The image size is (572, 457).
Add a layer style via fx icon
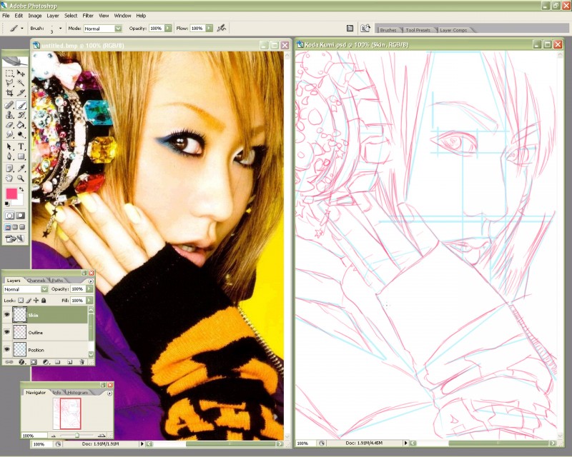pos(21,362)
